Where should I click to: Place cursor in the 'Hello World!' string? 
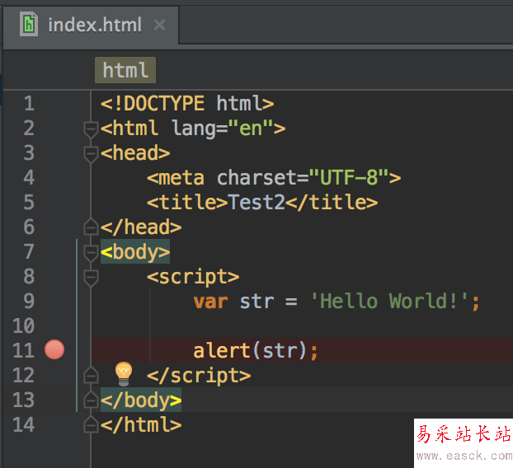tap(389, 301)
